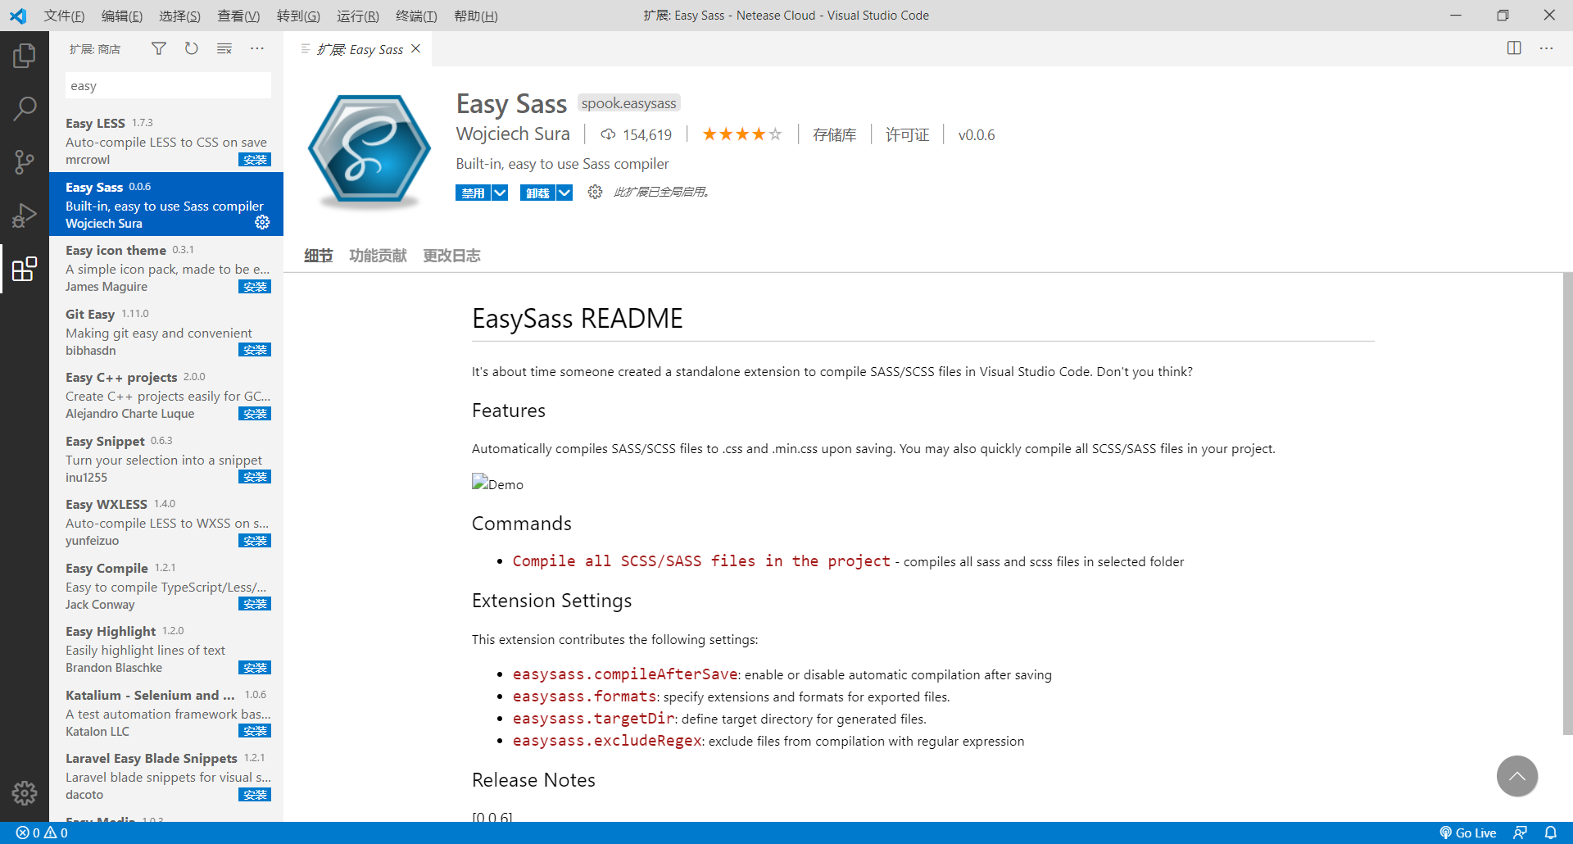The image size is (1573, 844).
Task: Install the Katalium Selenium extension
Action: pyautogui.click(x=255, y=731)
